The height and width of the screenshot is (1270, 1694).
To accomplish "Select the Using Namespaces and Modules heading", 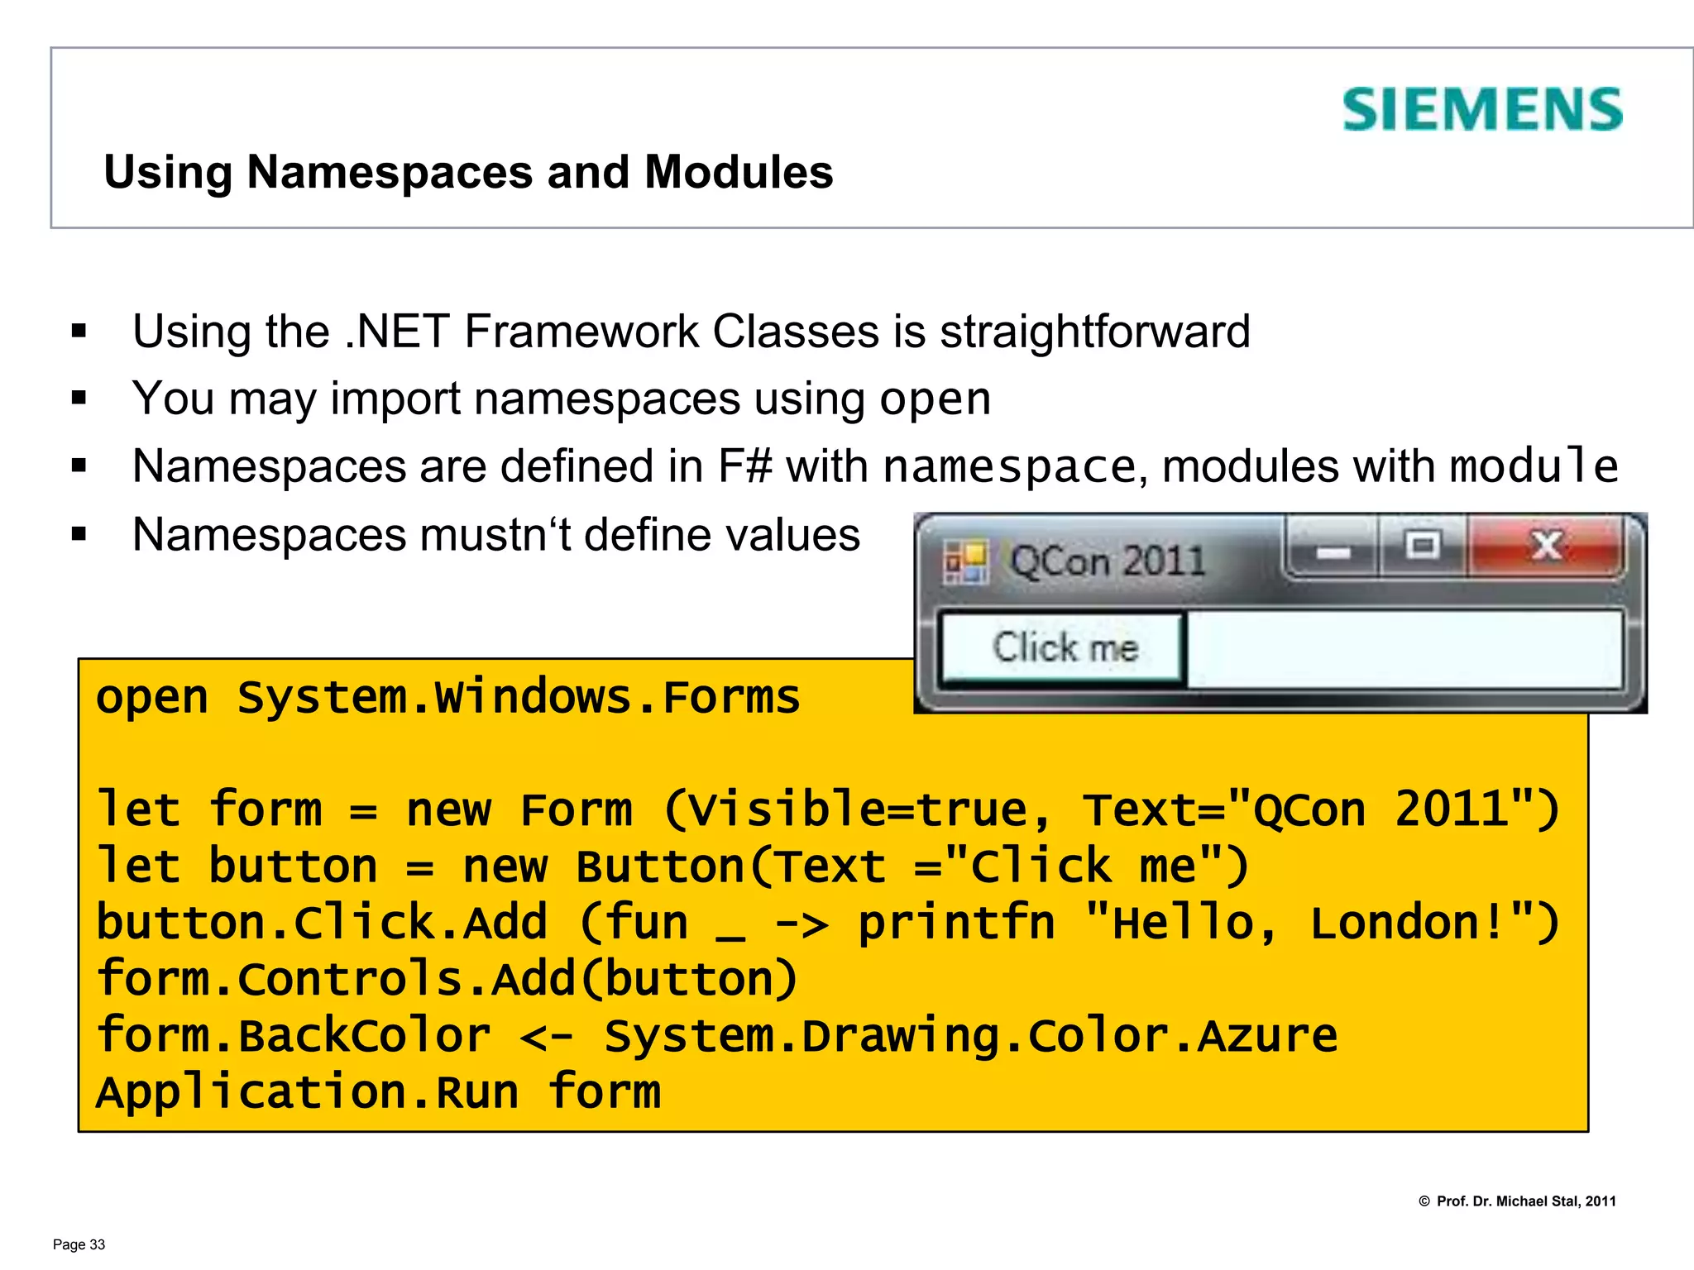I will pos(468,172).
